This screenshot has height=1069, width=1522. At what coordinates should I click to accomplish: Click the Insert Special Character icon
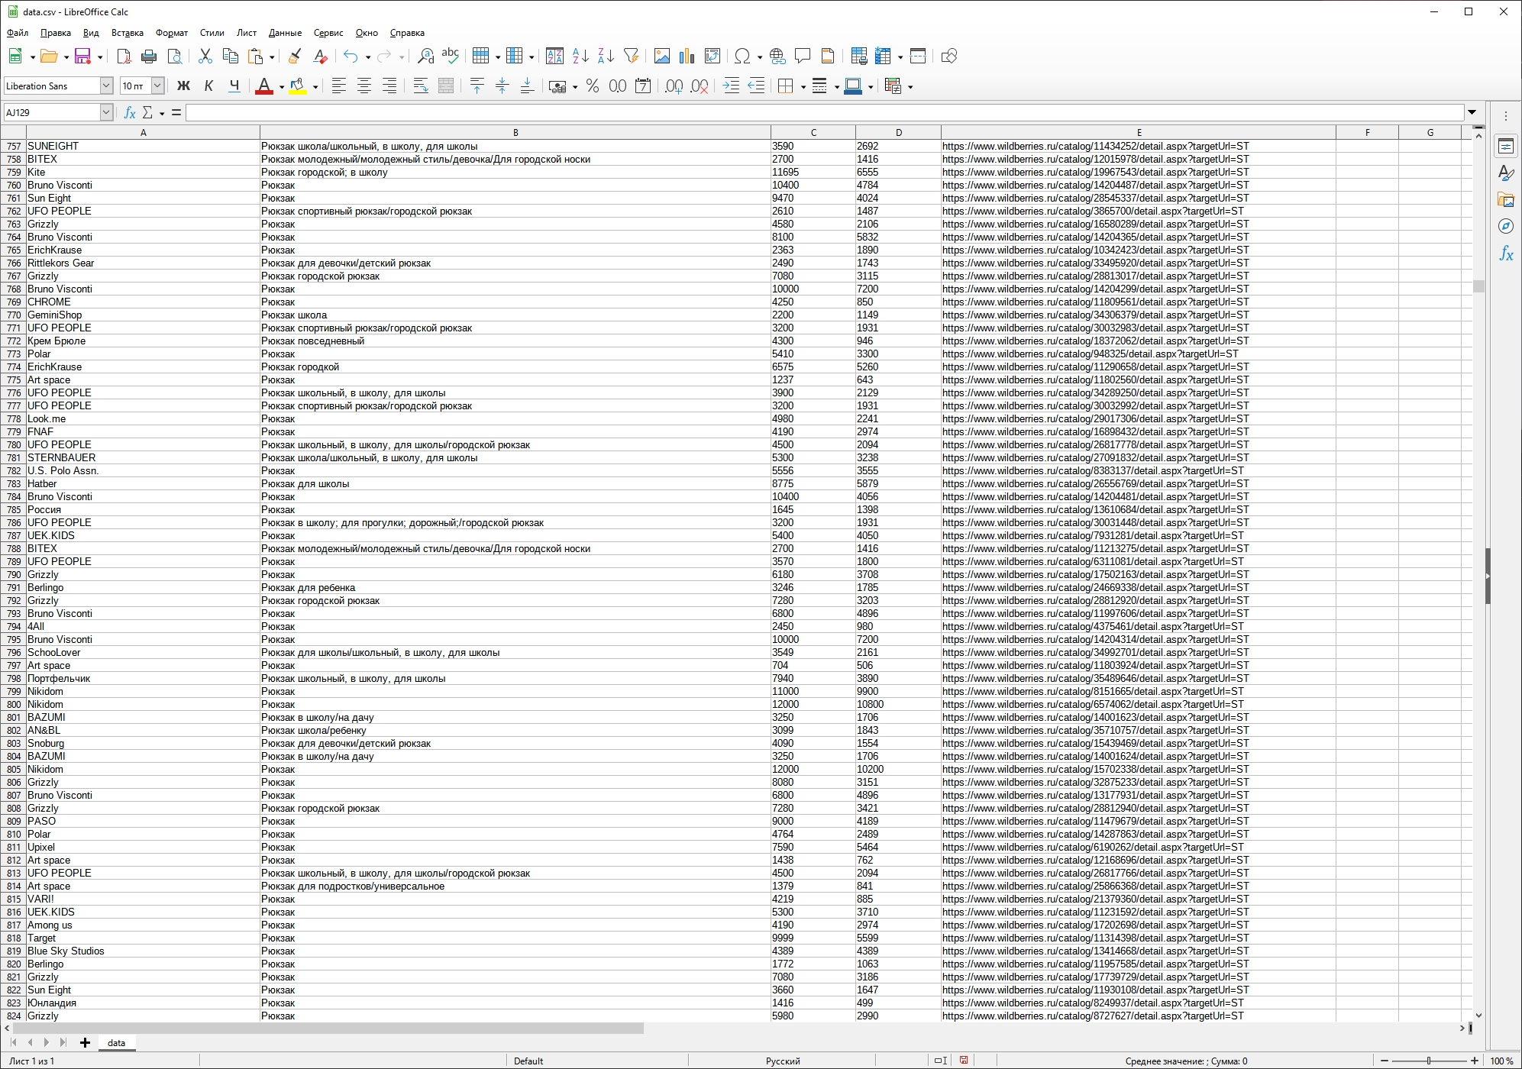[x=741, y=57]
